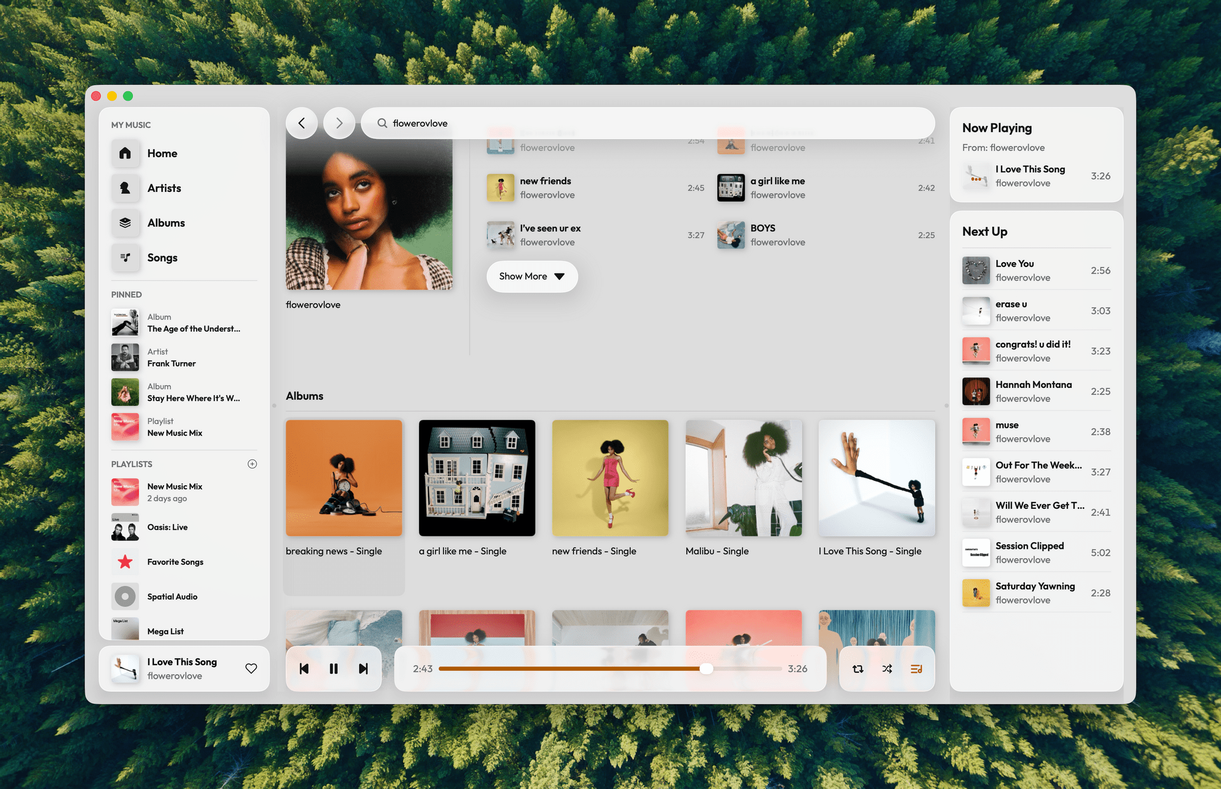The image size is (1221, 789).
Task: Toggle repeat mode
Action: pos(858,669)
